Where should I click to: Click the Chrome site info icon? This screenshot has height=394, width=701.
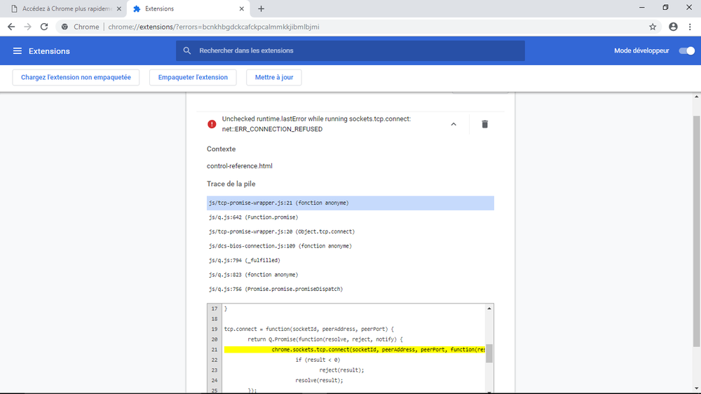point(64,27)
